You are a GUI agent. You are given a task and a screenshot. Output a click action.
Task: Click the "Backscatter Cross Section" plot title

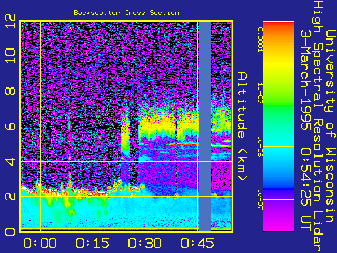pos(126,13)
